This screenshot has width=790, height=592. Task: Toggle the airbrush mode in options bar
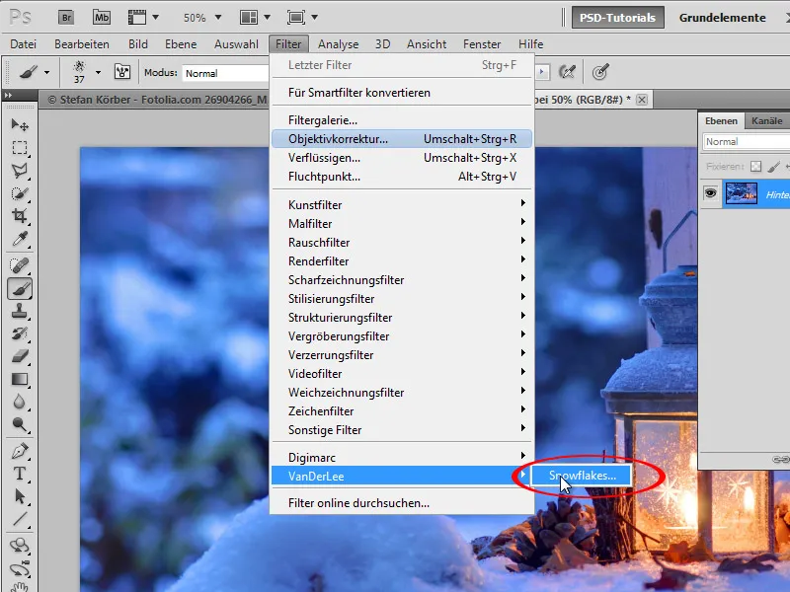(x=568, y=72)
